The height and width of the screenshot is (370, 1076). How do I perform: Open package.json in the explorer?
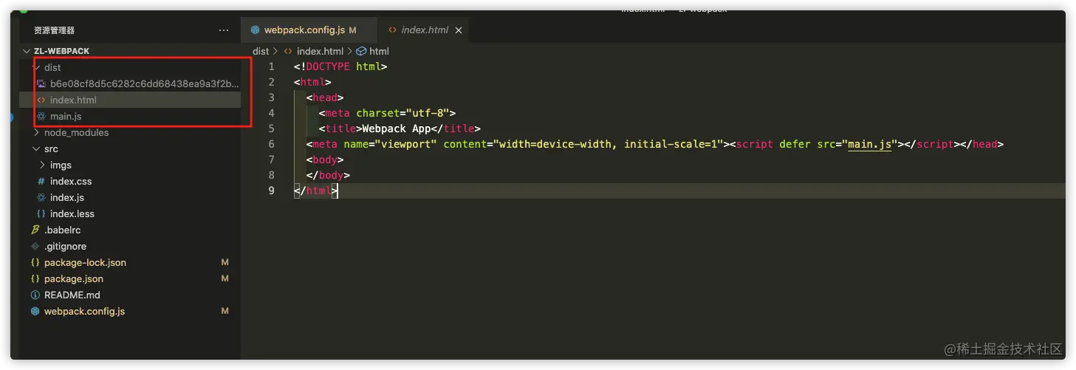[74, 278]
